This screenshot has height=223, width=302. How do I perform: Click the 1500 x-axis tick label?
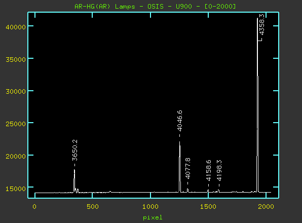tap(208, 207)
